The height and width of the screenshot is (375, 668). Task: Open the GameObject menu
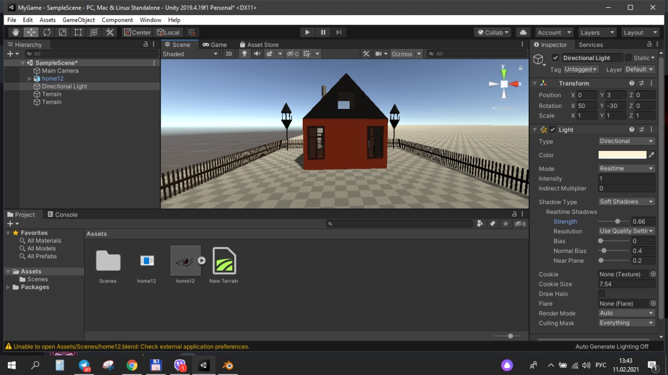point(79,20)
